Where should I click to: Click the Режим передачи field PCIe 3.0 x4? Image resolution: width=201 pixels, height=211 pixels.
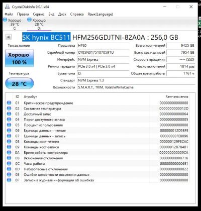click(103, 66)
